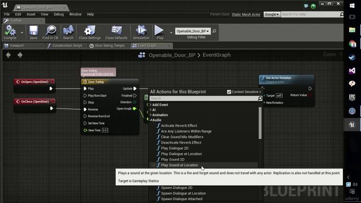Screen dimensions: 361x203
Task: Click the magnifier next to debug filter
Action: tap(214, 31)
